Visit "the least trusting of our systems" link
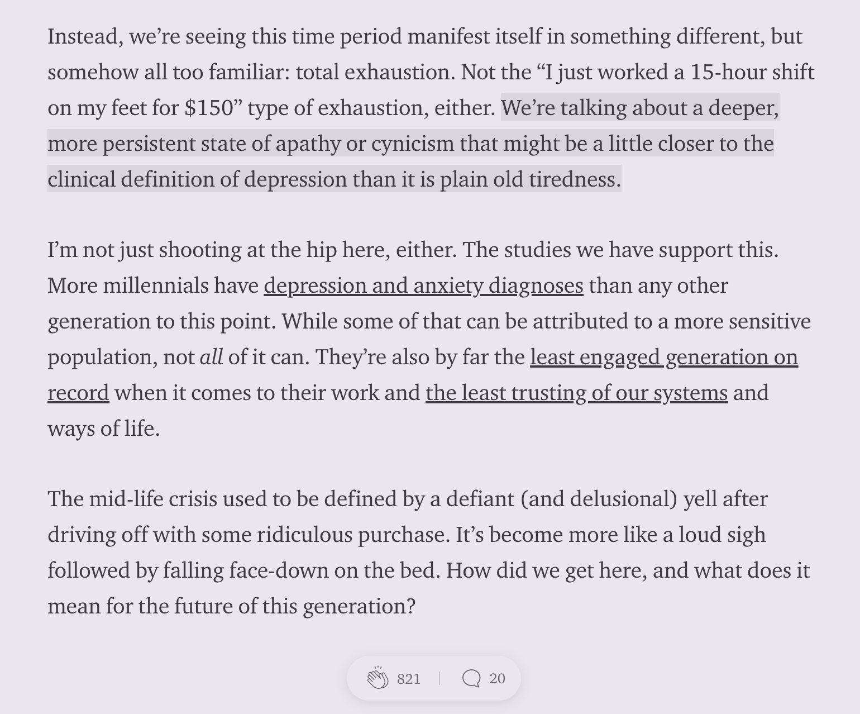The image size is (860, 714). [576, 393]
